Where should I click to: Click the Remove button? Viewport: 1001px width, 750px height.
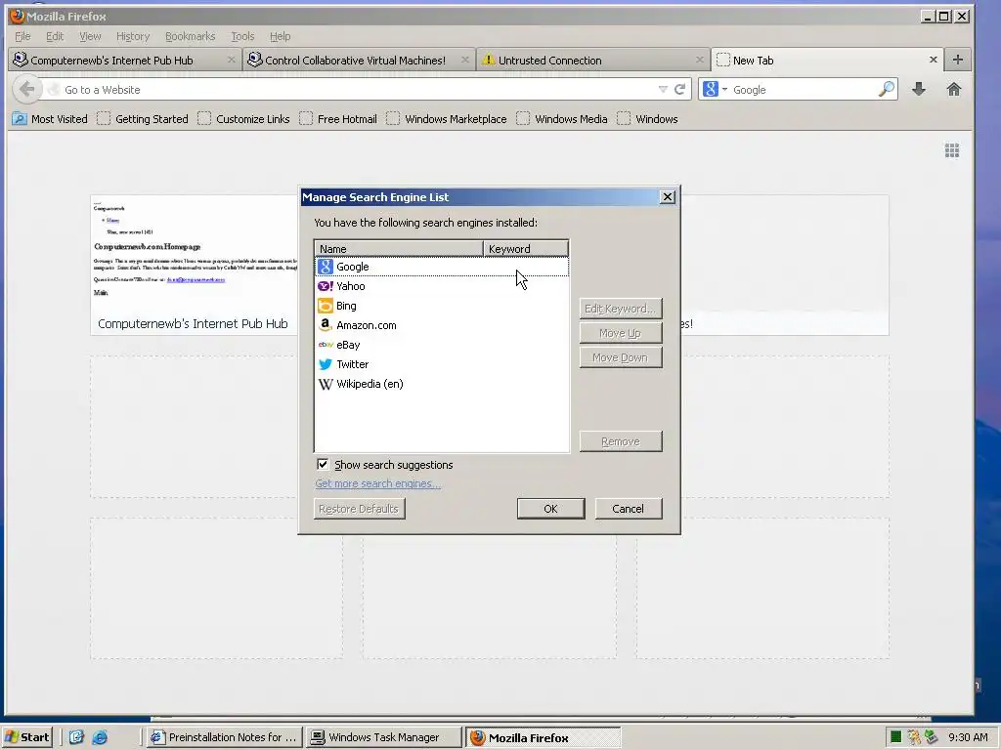tap(621, 441)
